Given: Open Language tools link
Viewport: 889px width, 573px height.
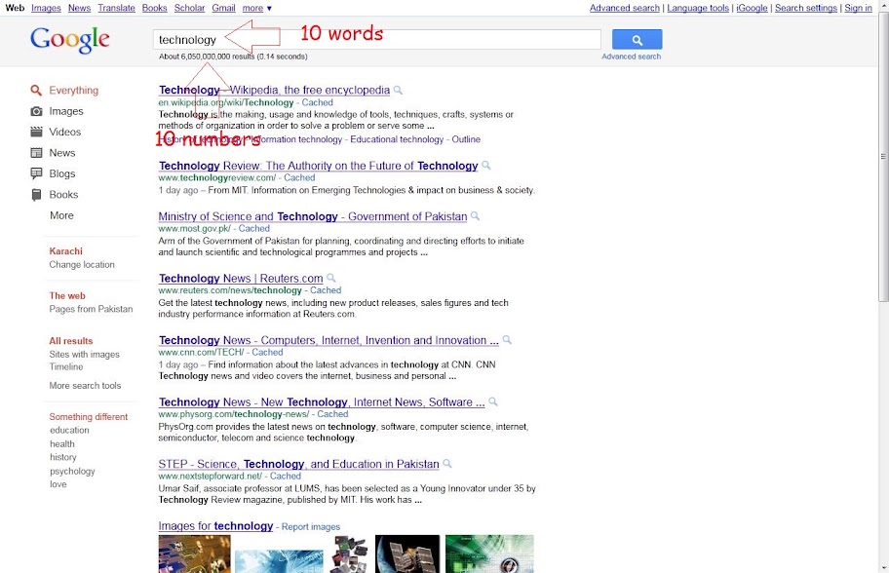Looking at the screenshot, I should 698,8.
